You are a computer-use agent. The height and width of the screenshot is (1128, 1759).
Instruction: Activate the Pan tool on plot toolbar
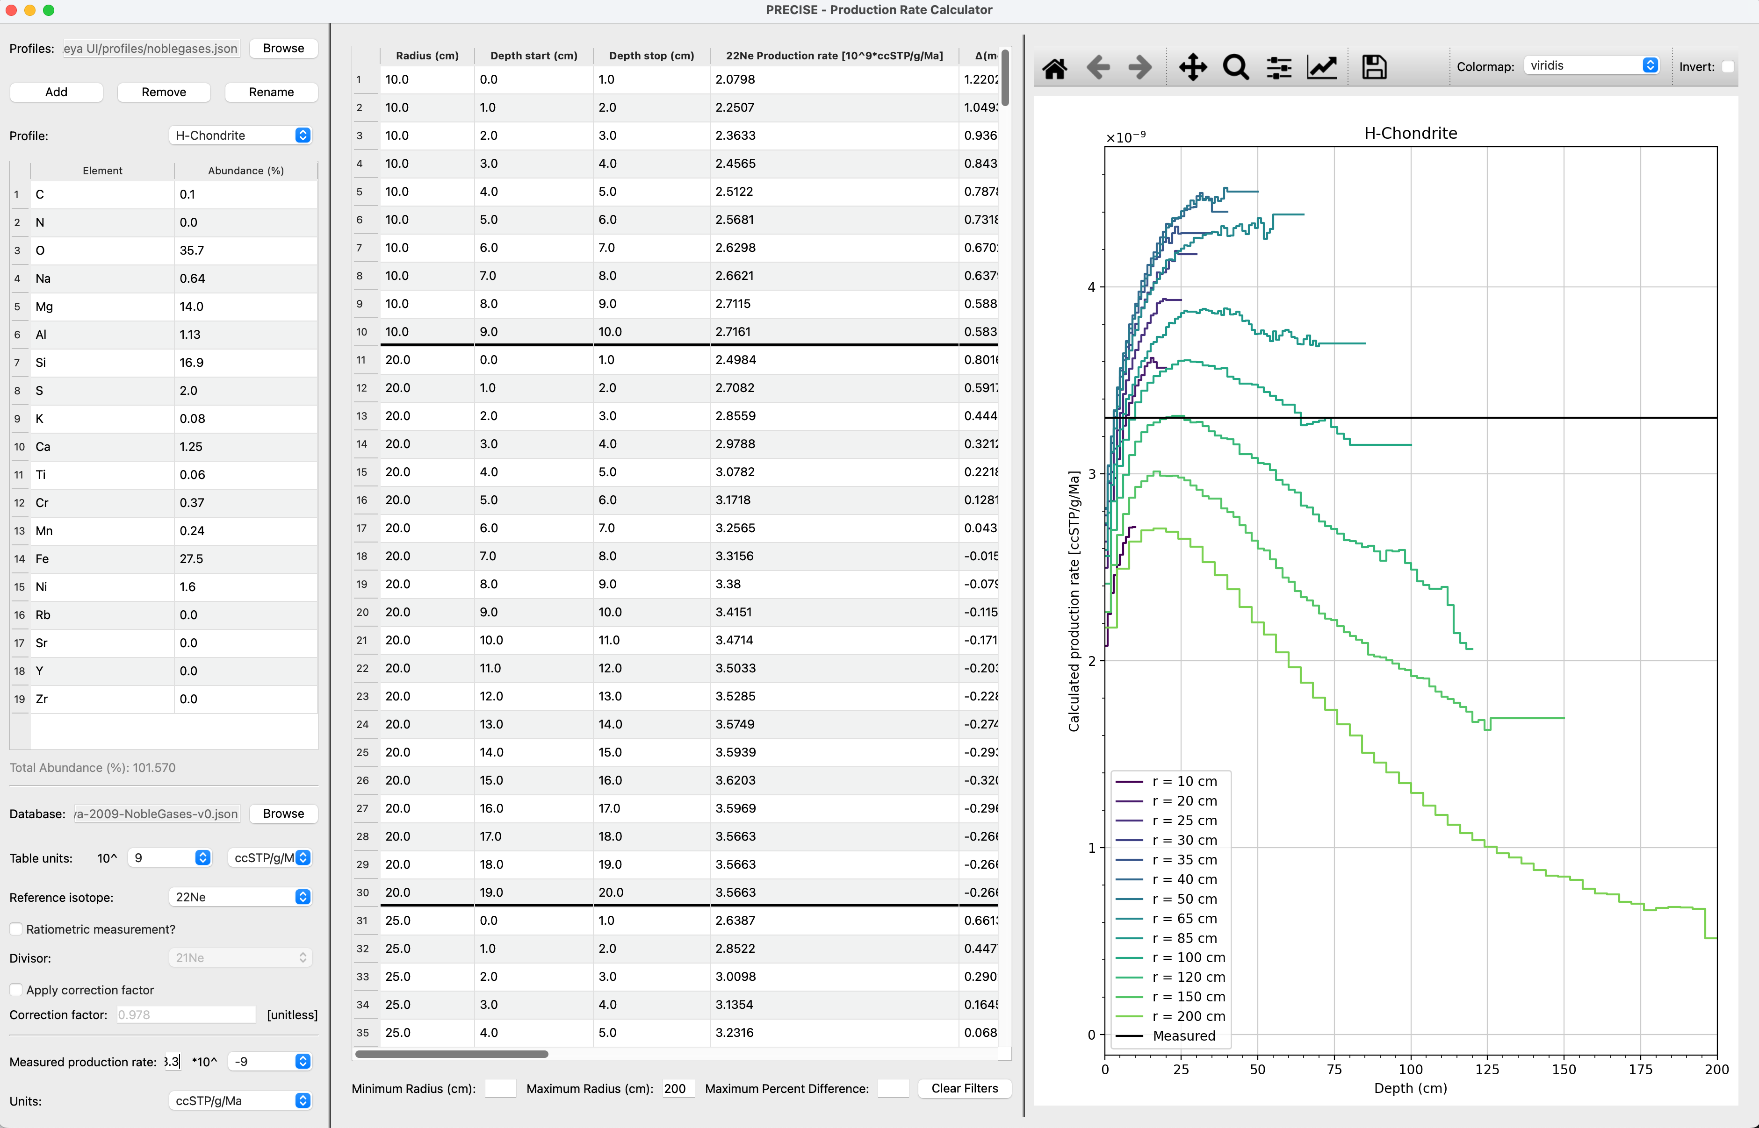click(1192, 67)
